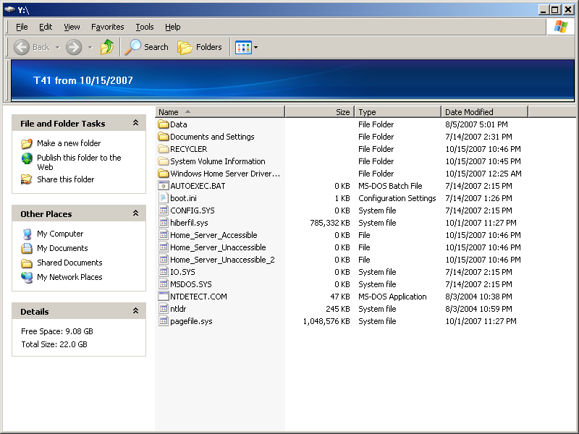Open the Tools menu
The image size is (579, 434).
click(x=144, y=27)
